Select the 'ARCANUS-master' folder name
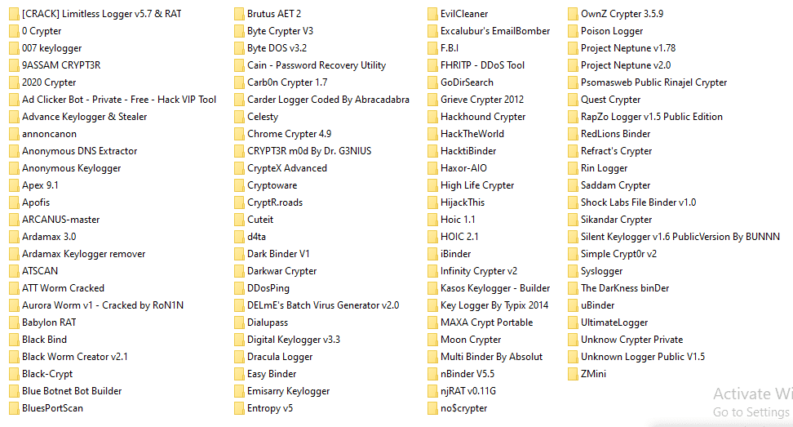 tap(60, 220)
